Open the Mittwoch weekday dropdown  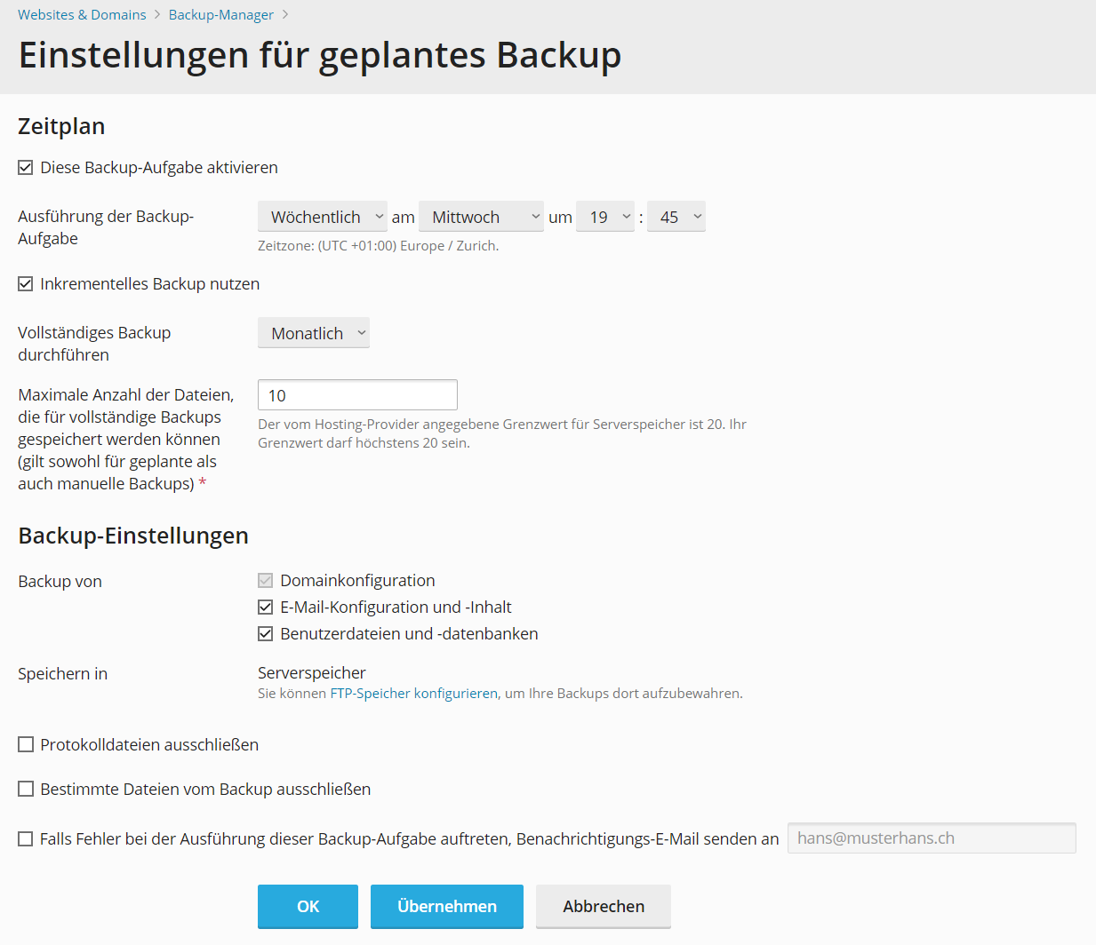(x=480, y=217)
